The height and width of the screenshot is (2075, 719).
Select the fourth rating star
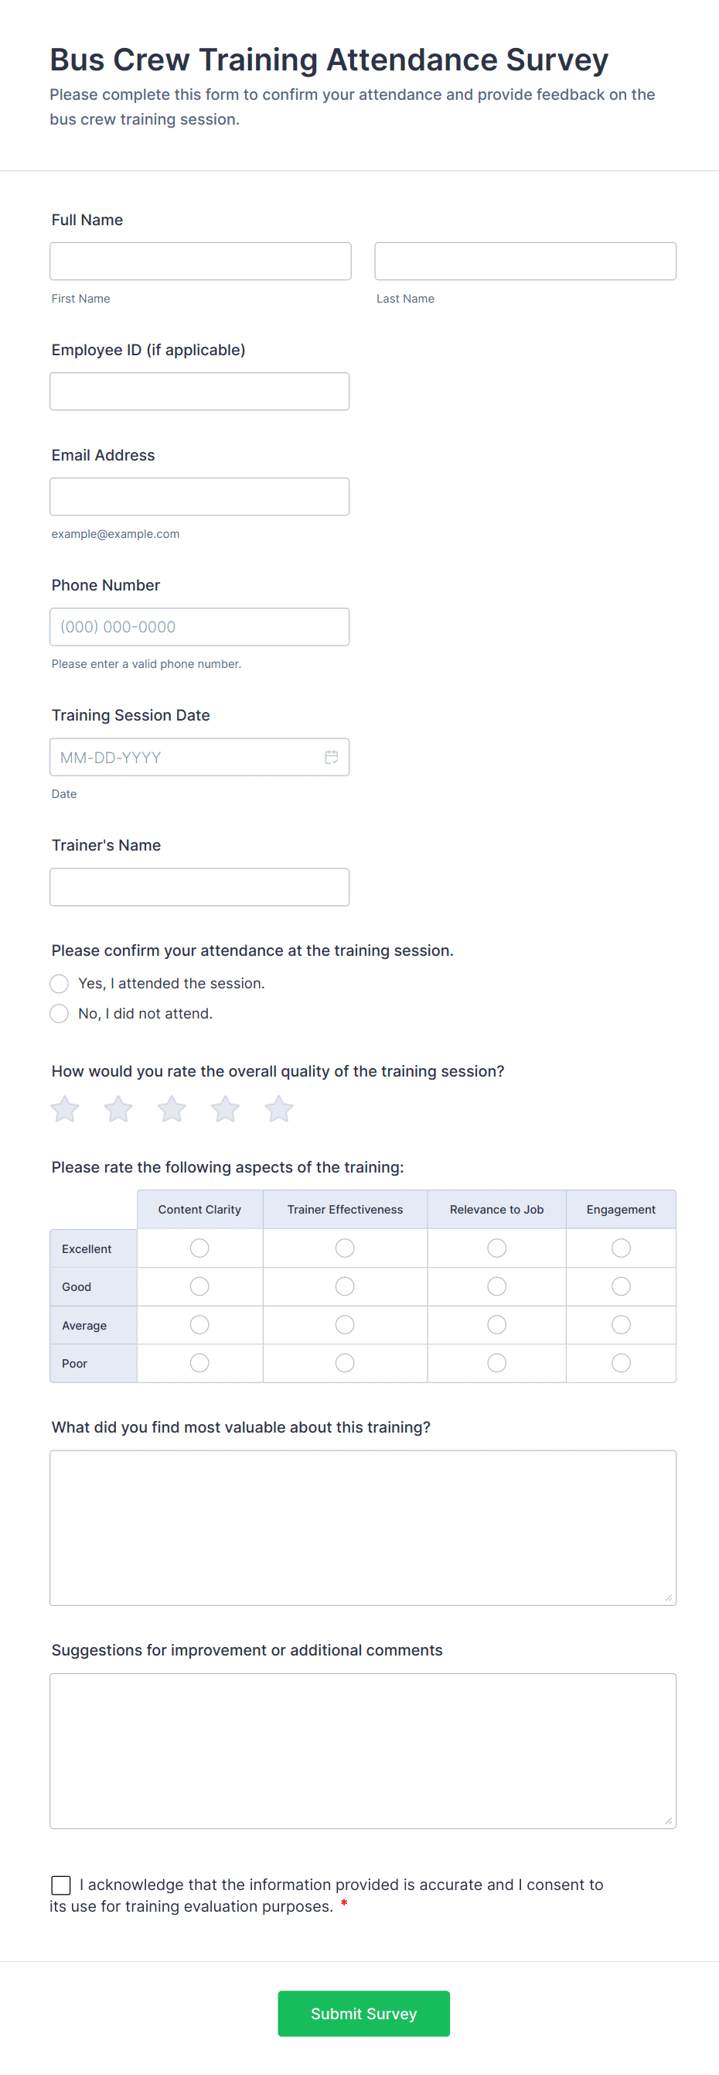point(225,1109)
